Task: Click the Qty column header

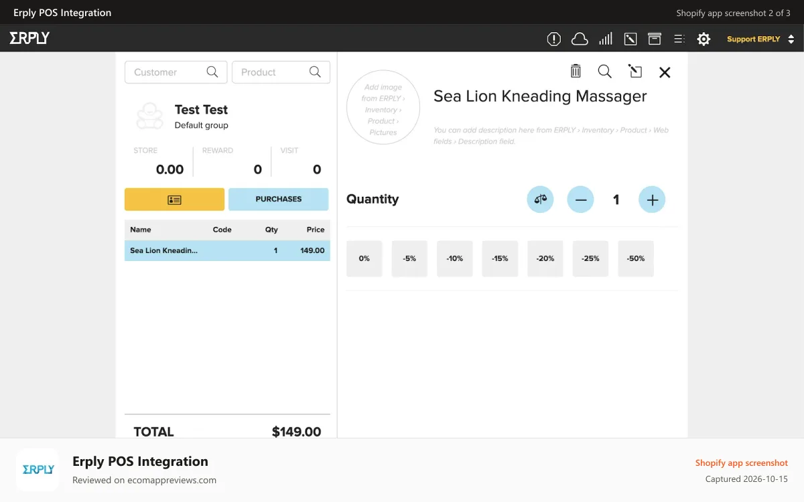Action: (271, 230)
